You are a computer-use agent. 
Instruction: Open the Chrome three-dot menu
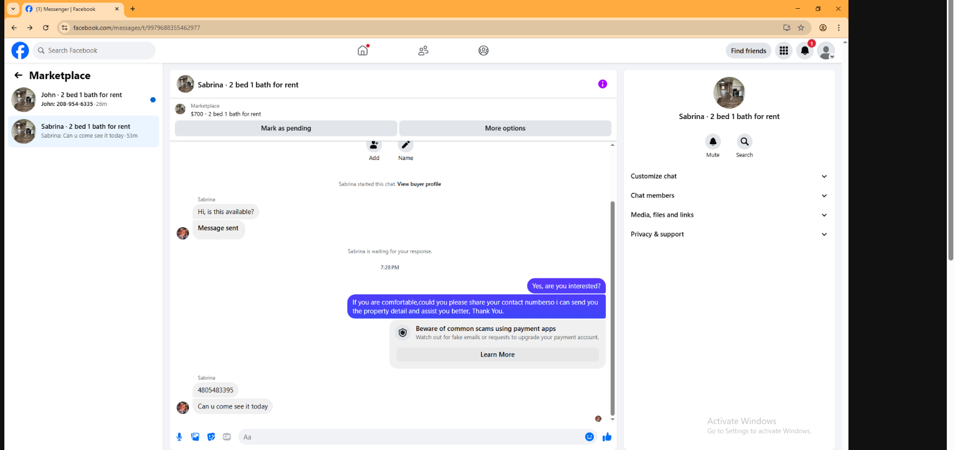pyautogui.click(x=839, y=27)
